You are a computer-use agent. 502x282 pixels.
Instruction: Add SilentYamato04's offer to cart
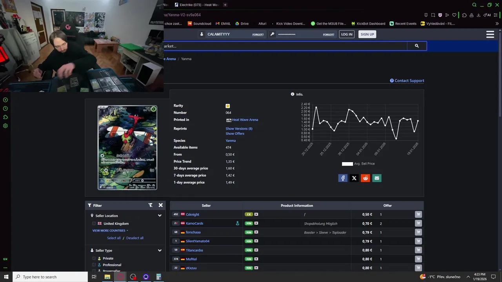click(x=418, y=241)
